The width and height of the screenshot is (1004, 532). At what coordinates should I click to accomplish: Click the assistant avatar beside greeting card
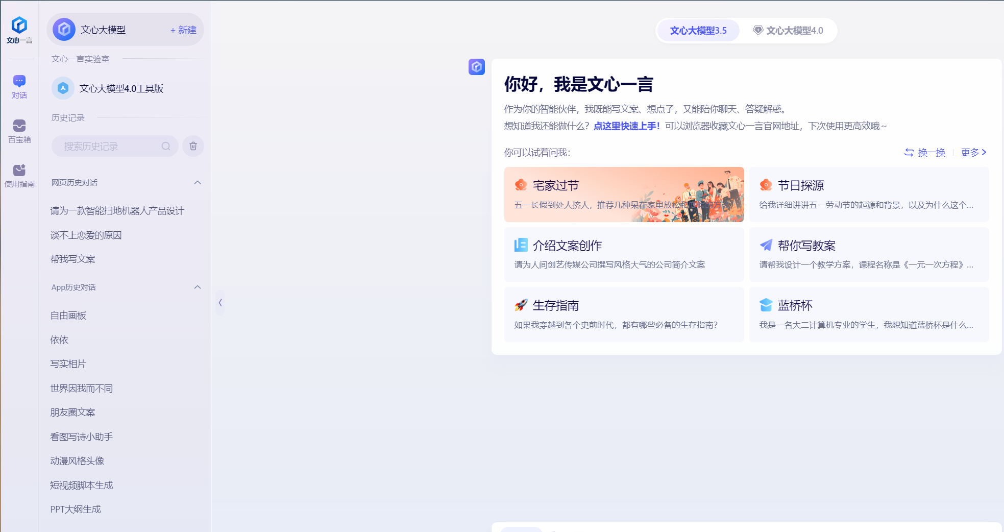477,67
